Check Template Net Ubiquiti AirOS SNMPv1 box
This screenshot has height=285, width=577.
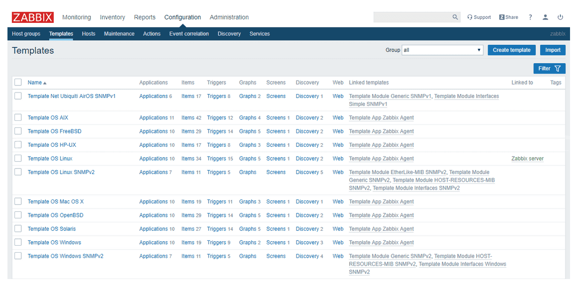tap(18, 96)
